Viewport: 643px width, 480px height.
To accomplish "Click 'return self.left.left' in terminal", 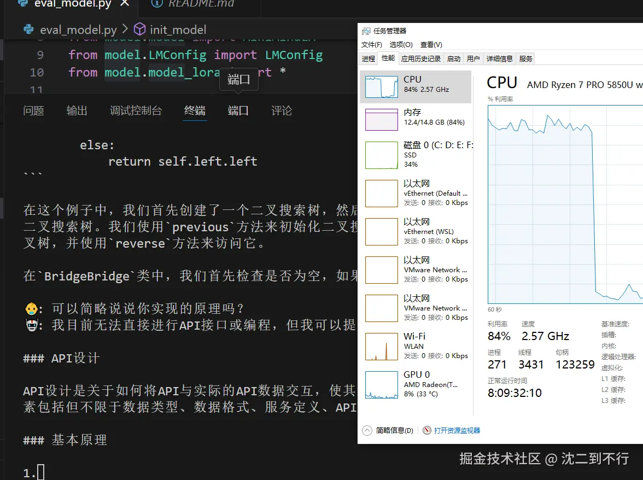I will [x=183, y=161].
